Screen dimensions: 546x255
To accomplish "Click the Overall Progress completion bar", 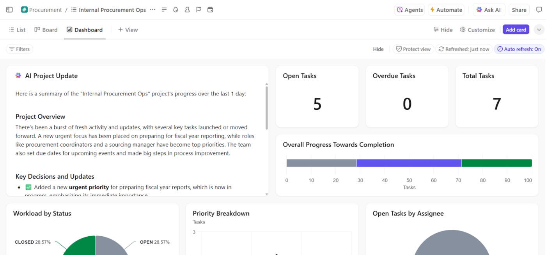I will click(409, 162).
